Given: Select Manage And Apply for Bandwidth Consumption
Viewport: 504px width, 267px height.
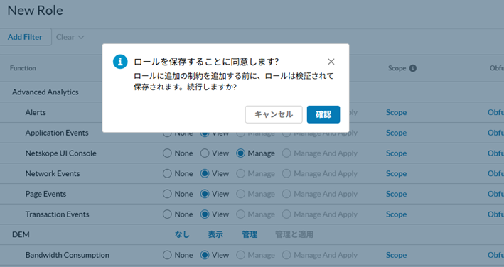Looking at the screenshot, I should coord(286,255).
